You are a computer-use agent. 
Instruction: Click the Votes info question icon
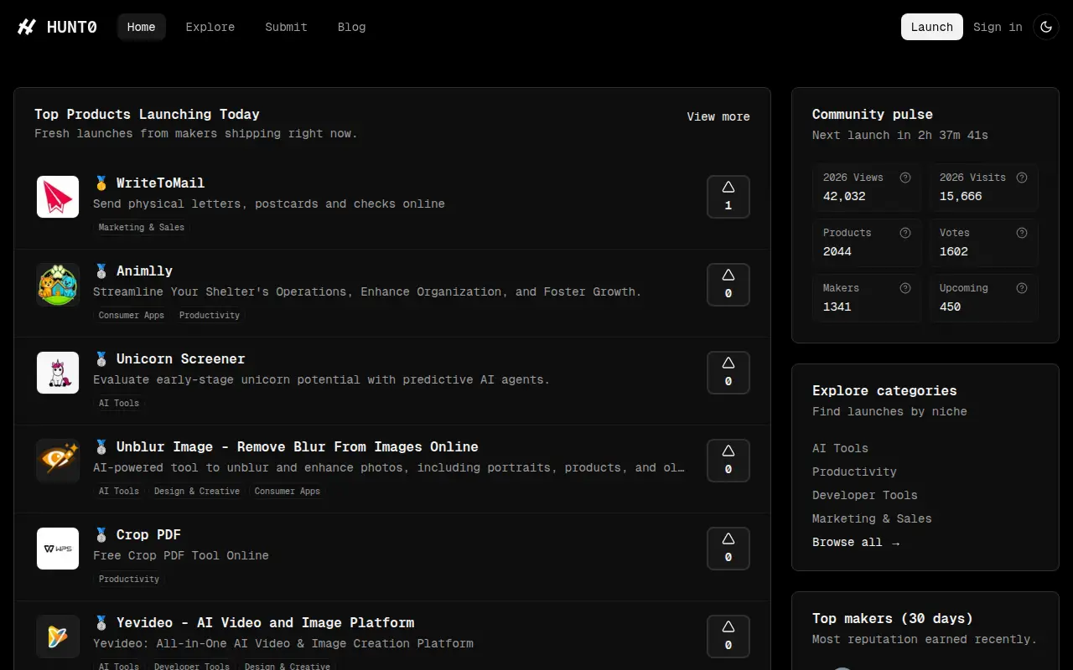[1022, 233]
